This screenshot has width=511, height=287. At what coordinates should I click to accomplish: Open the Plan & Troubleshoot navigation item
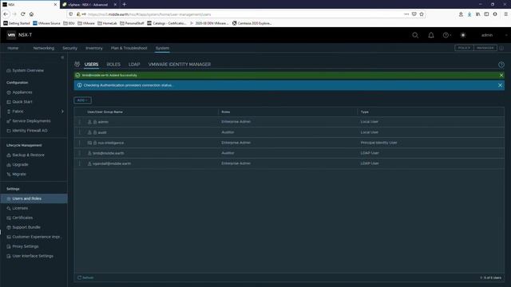(129, 48)
